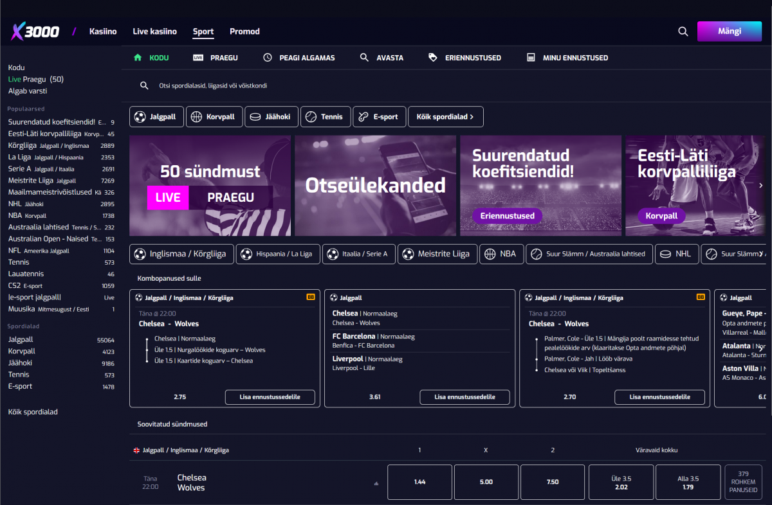Viewport: 772px width, 505px height.
Task: Click the Minu Ennustused bet slip icon
Action: pos(531,58)
